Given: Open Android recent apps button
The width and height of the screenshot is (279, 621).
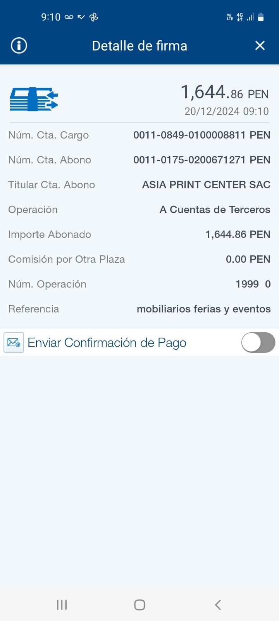Looking at the screenshot, I should click(x=62, y=605).
